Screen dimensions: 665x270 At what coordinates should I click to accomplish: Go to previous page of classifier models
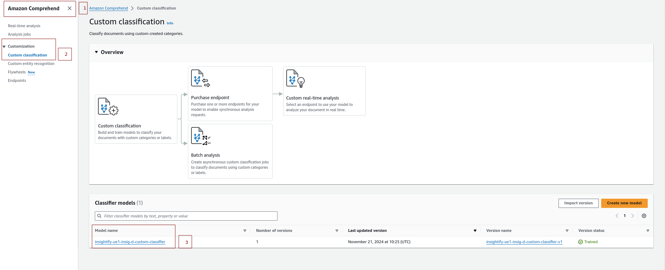coord(617,216)
